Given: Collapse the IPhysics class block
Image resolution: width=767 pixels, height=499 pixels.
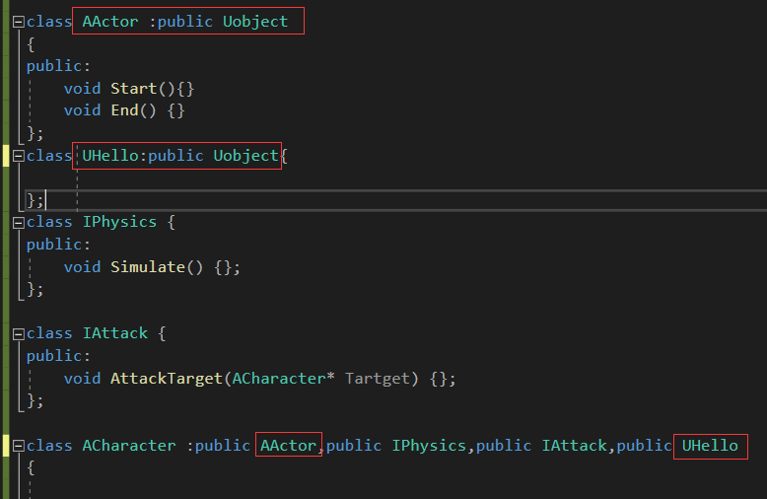Looking at the screenshot, I should [x=19, y=223].
